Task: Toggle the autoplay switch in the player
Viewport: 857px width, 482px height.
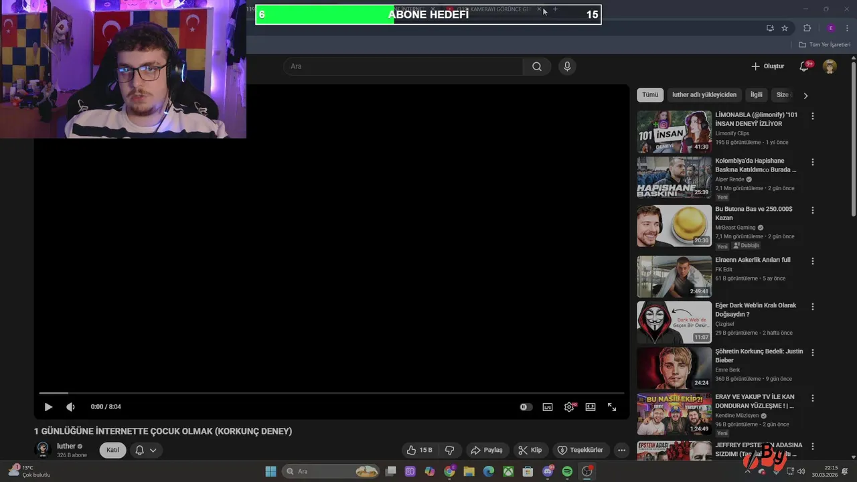Action: [526, 407]
